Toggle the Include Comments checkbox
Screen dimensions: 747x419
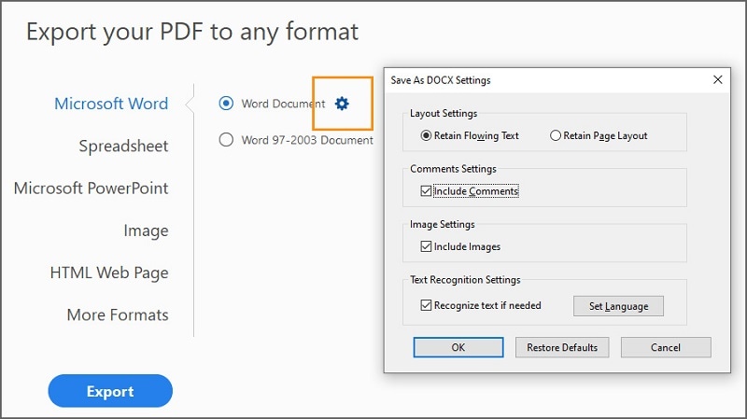(x=427, y=191)
